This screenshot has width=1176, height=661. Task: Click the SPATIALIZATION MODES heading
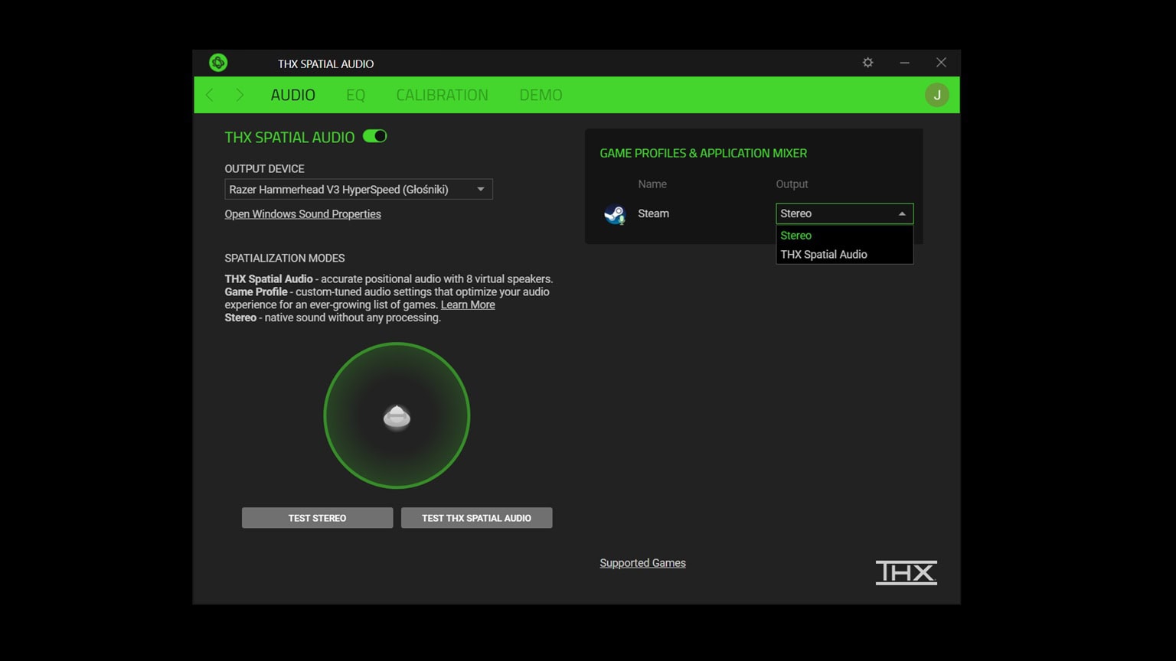click(x=285, y=258)
